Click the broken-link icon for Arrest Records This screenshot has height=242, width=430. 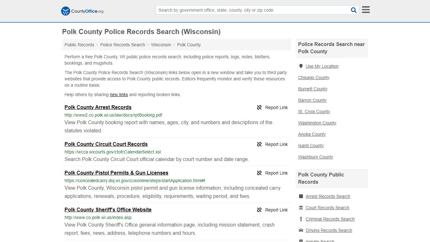point(259,107)
